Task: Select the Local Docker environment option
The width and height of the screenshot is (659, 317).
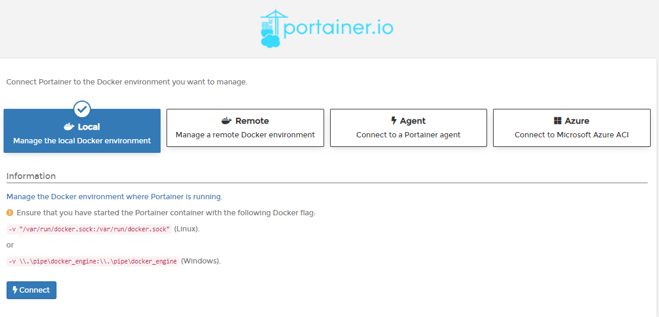Action: [x=82, y=131]
